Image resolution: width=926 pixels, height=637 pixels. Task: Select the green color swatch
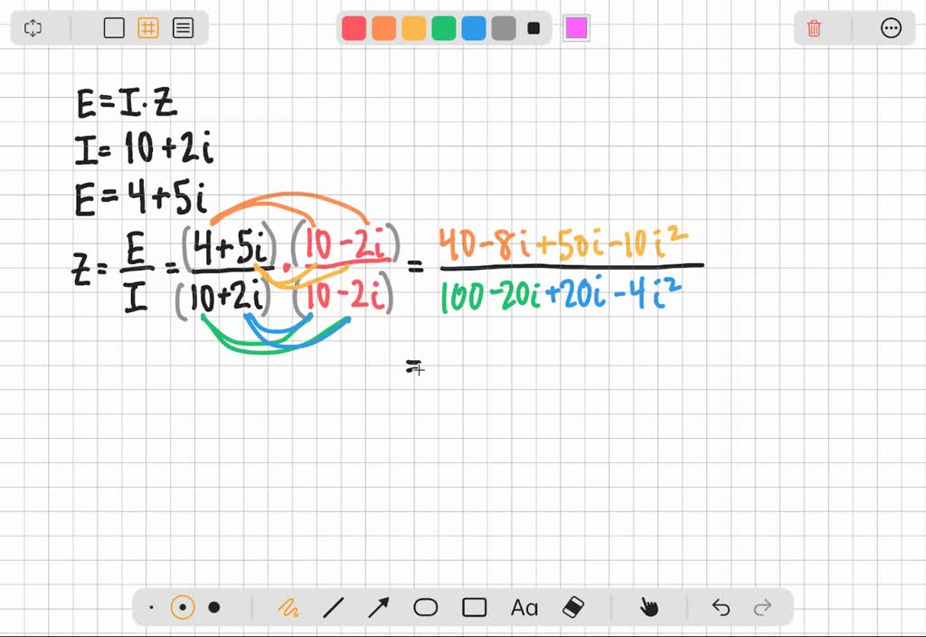click(x=442, y=28)
